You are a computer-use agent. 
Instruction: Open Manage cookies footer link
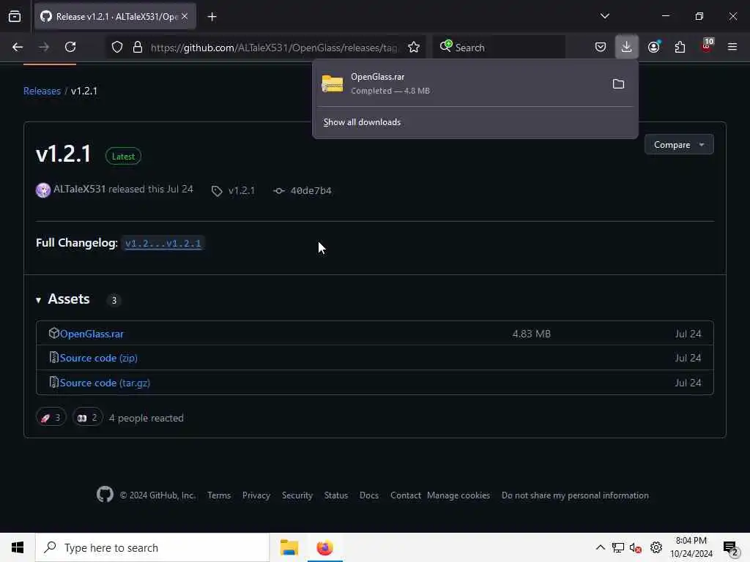(x=458, y=495)
